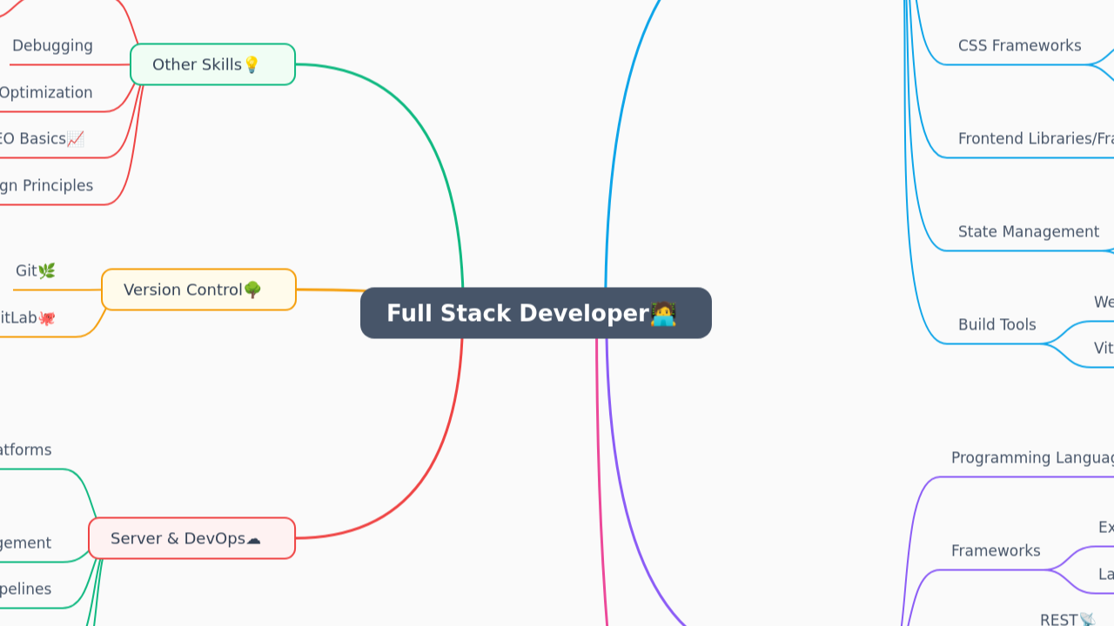The image size is (1114, 626).
Task: Click the Pipelines branch label
Action: pyautogui.click(x=26, y=589)
